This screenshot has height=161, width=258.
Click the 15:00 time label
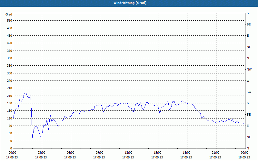[x=157, y=153]
